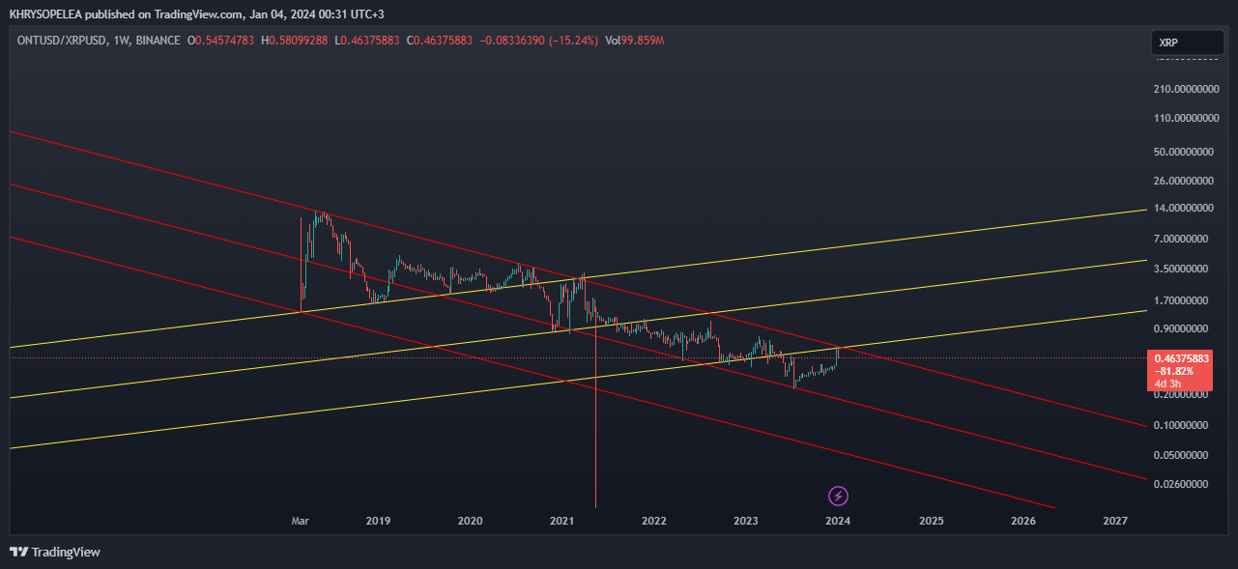Click the red current price label 0.46375883
Viewport: 1238px width, 569px height.
pos(1182,358)
